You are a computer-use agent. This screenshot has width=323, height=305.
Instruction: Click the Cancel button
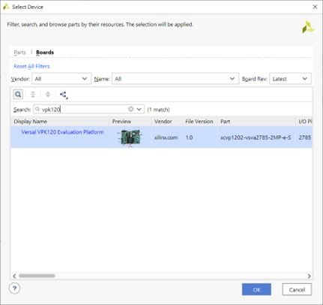click(x=297, y=289)
